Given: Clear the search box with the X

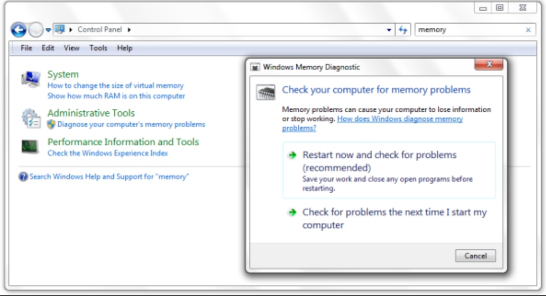Looking at the screenshot, I should tap(528, 30).
